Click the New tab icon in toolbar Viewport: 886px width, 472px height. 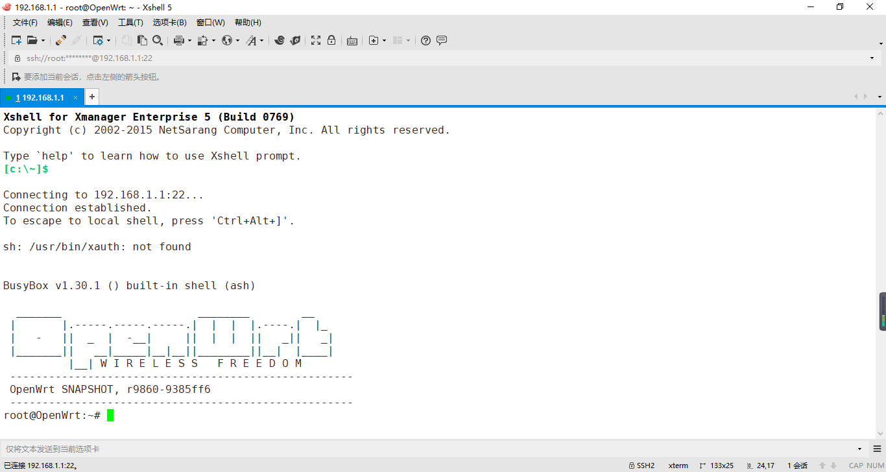point(374,40)
